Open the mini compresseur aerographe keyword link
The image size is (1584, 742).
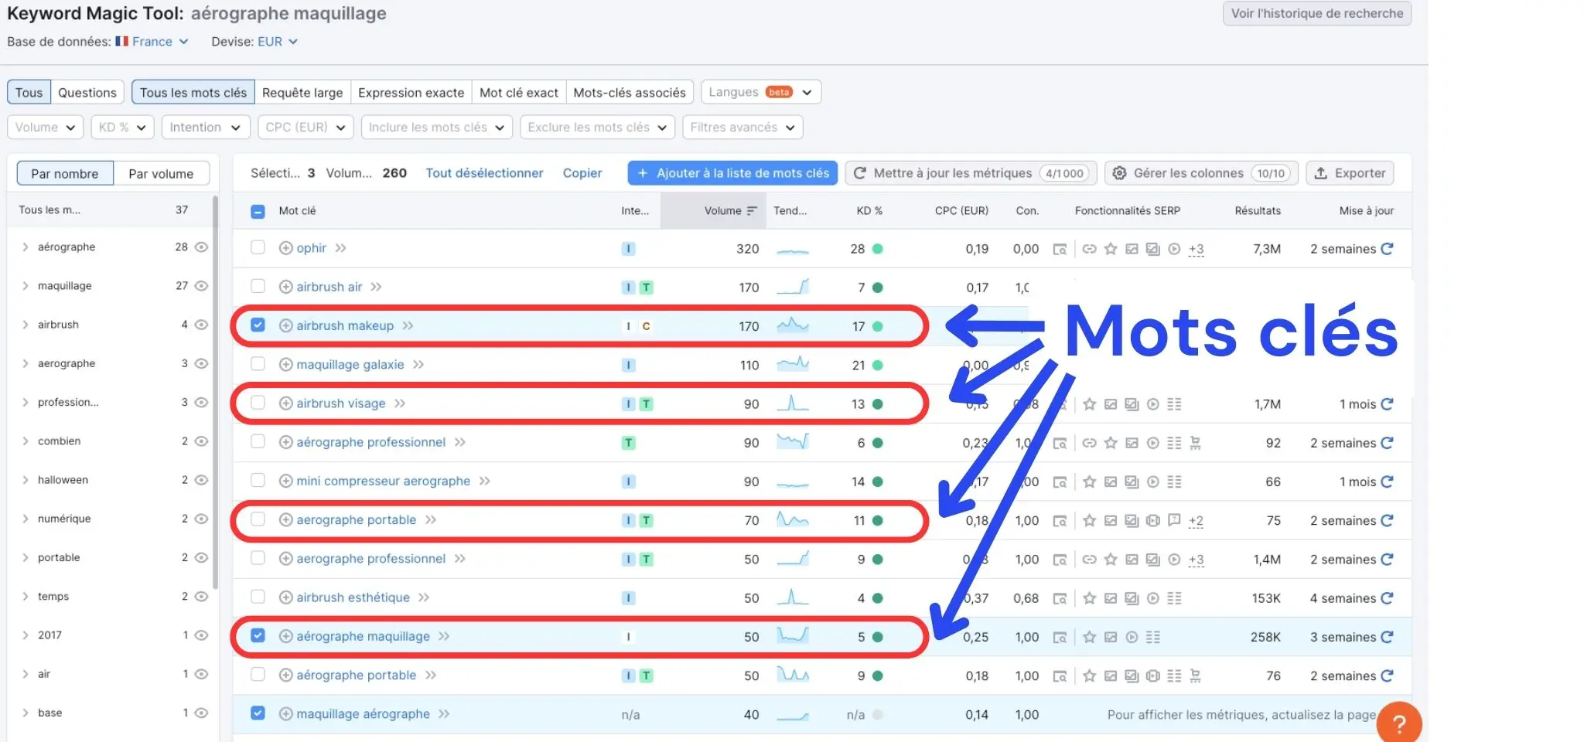pos(383,481)
